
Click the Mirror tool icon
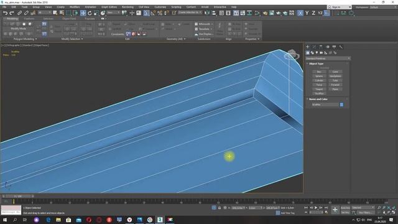[207, 12]
